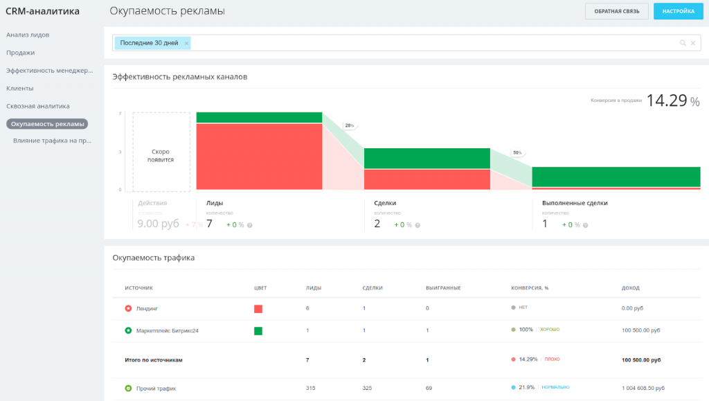709x401 pixels.
Task: Select Клиенты in the left menu
Action: (20, 89)
